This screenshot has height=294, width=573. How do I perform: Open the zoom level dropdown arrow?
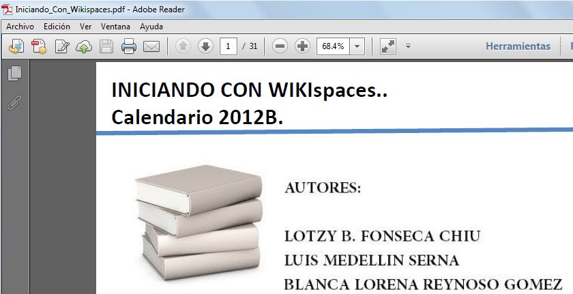click(357, 46)
